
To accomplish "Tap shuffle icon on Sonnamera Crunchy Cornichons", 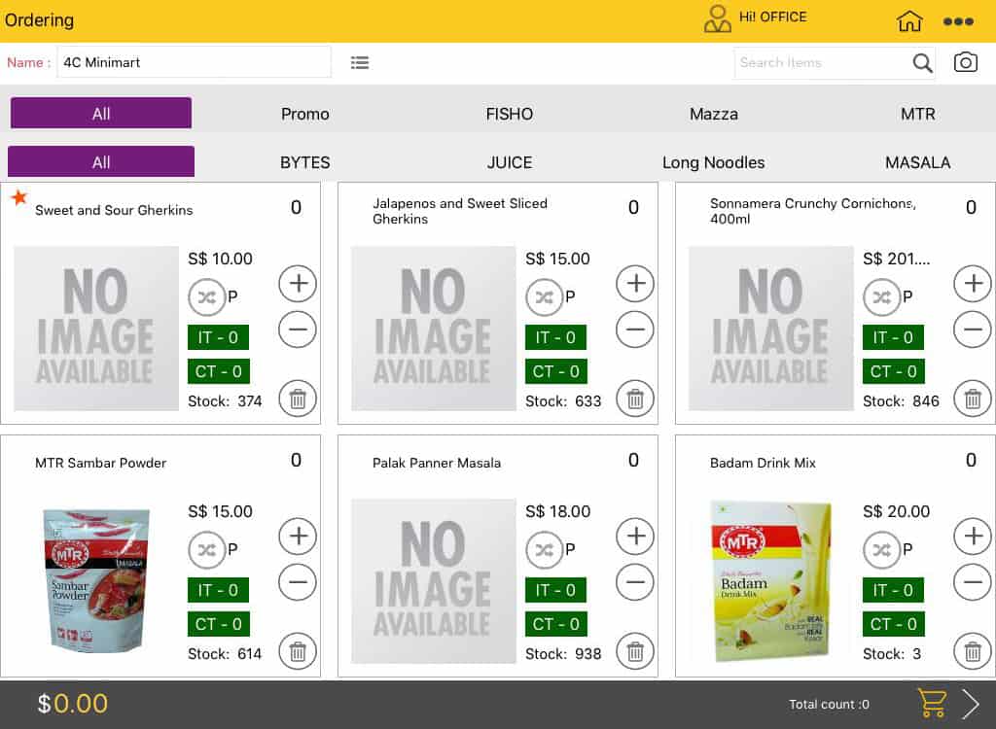I will 881,297.
